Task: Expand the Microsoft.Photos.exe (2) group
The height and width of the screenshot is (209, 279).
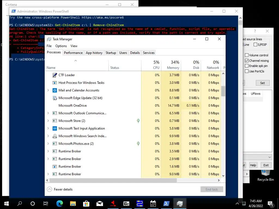Action: click(x=48, y=144)
